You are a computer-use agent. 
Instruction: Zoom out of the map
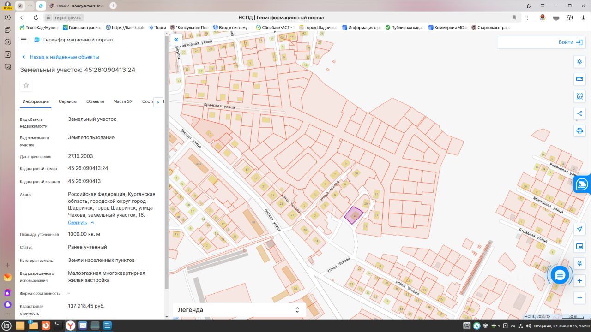pyautogui.click(x=579, y=297)
